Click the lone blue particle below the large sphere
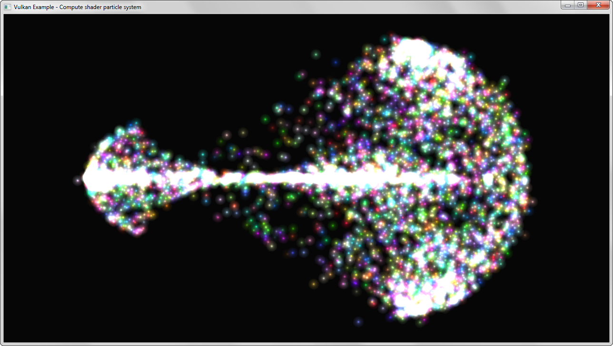This screenshot has height=346, width=613. pyautogui.click(x=358, y=322)
